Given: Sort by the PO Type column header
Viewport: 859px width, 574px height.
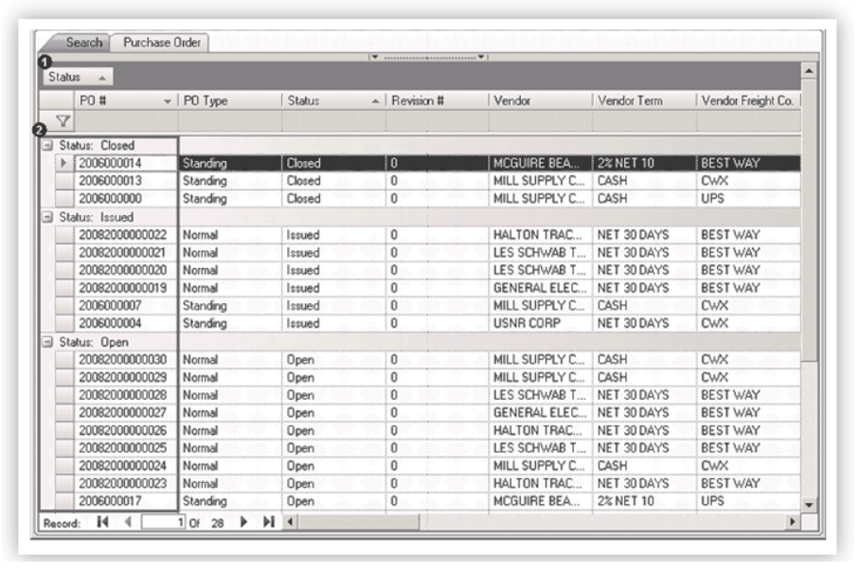Looking at the screenshot, I should [x=227, y=101].
